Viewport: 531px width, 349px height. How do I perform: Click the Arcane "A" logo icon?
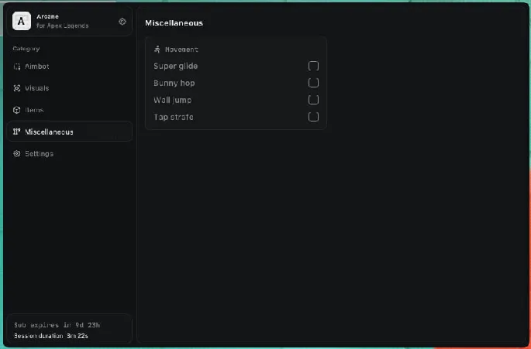(x=22, y=22)
